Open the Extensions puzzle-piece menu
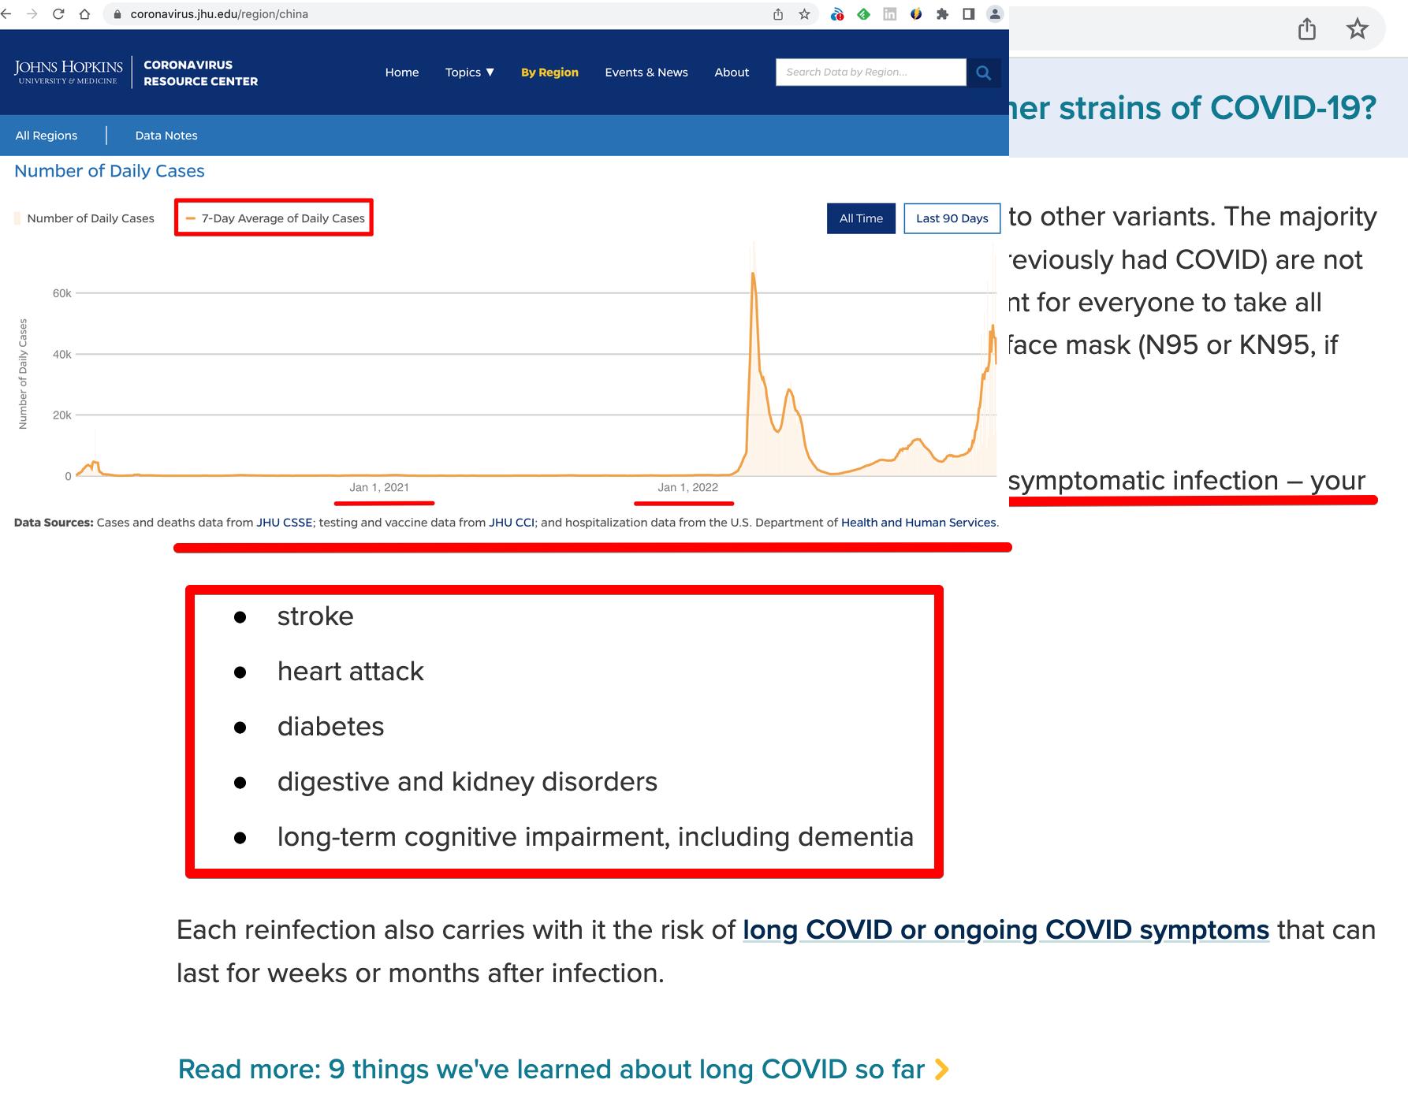 [x=942, y=14]
